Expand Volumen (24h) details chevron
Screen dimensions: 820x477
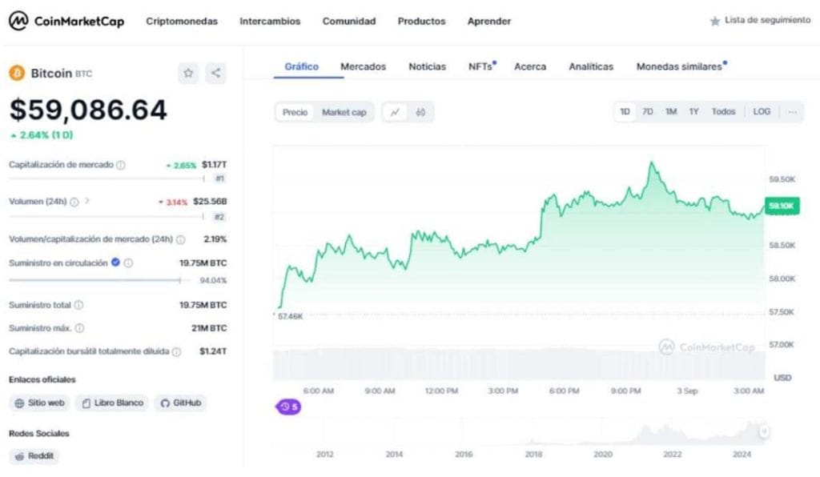87,201
